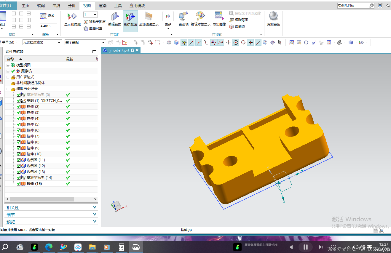Expand the 相关性 (Dependencies) panel section
The width and height of the screenshot is (391, 253).
[52, 207]
